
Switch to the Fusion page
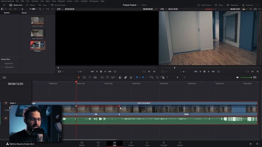tap(131, 144)
